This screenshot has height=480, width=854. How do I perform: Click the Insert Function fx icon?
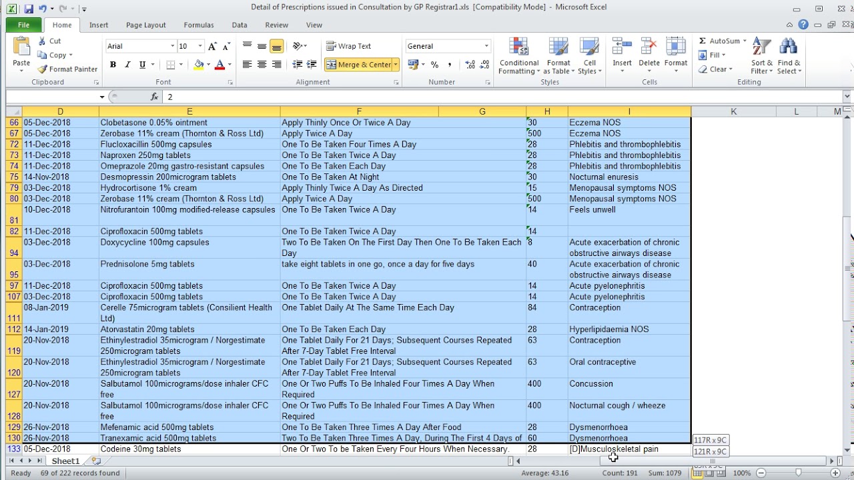(x=154, y=97)
